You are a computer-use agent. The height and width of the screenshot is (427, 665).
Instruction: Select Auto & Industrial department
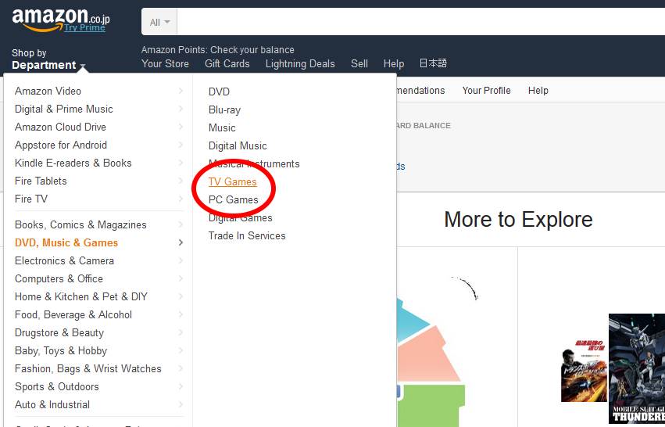[52, 404]
